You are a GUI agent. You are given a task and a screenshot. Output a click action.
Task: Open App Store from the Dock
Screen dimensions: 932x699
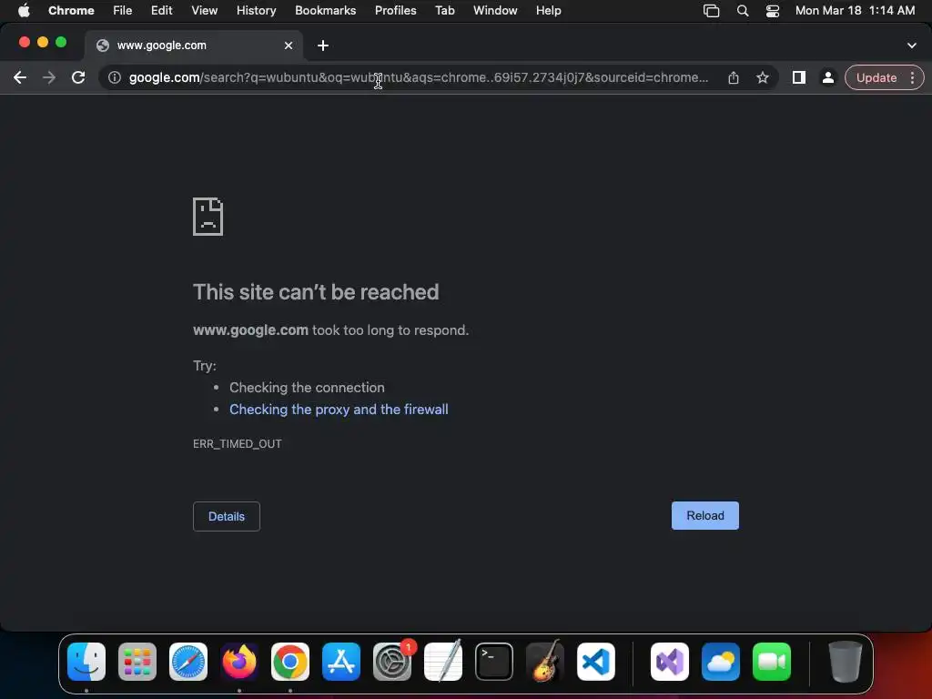(341, 662)
